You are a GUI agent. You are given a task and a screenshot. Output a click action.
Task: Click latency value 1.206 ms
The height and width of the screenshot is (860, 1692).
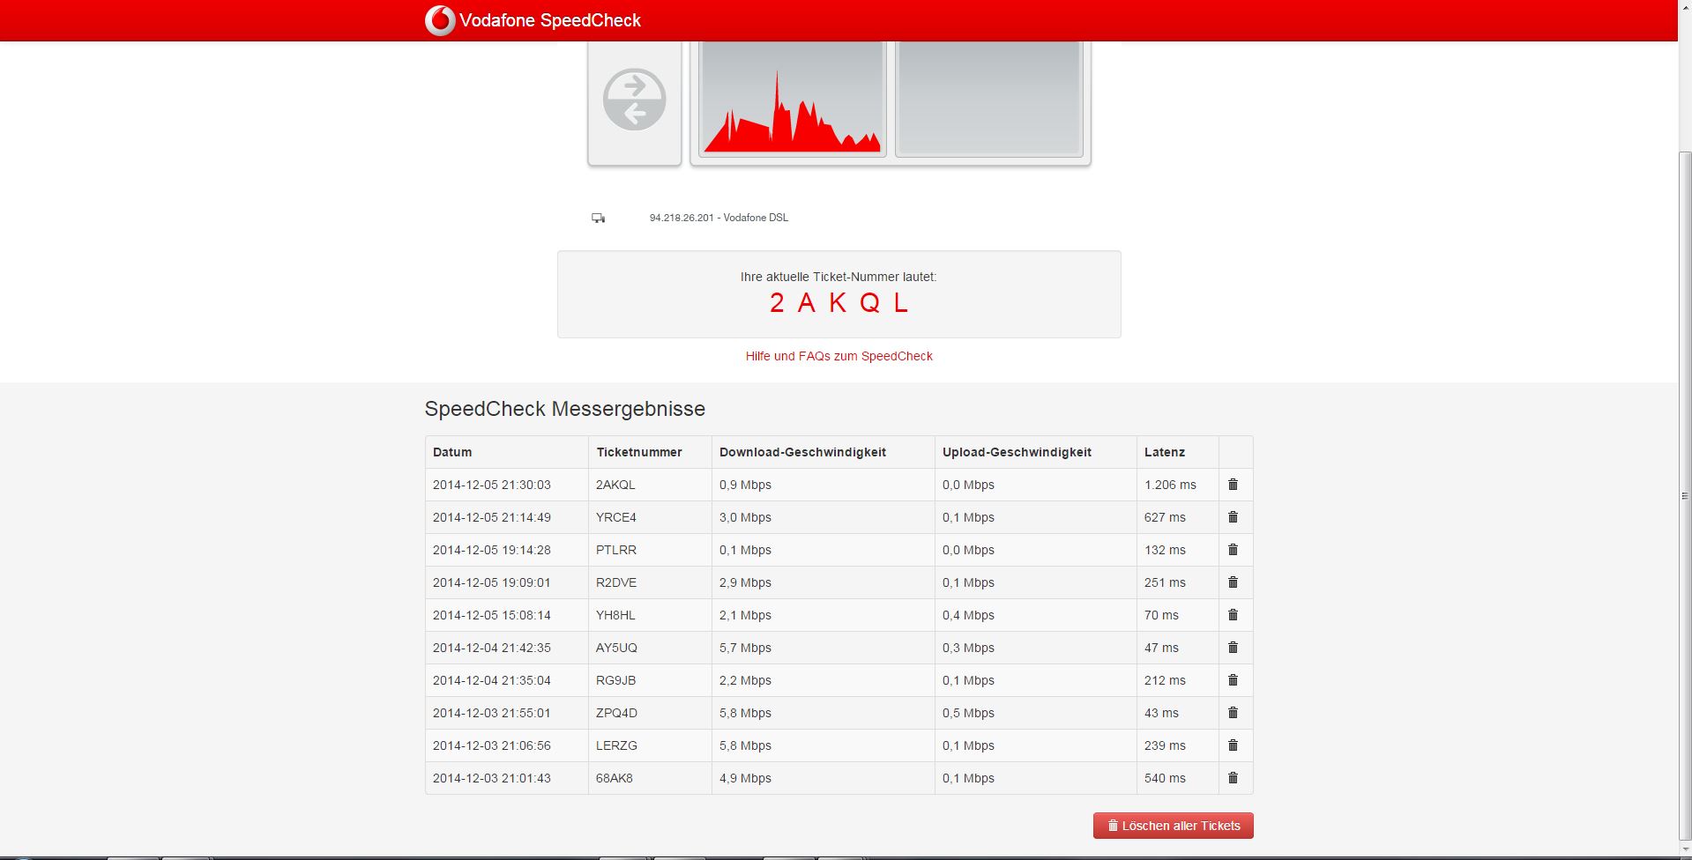tap(1170, 485)
